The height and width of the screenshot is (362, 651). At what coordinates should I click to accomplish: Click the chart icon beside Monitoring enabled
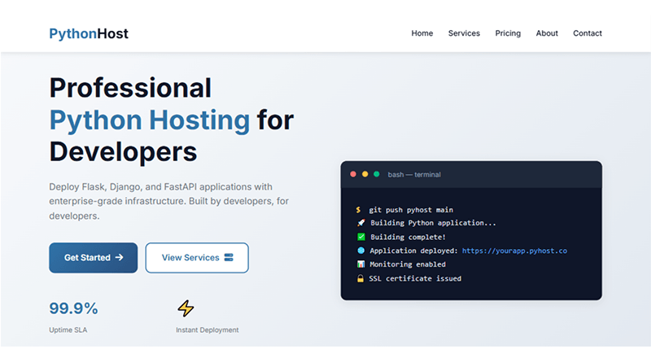tap(360, 264)
